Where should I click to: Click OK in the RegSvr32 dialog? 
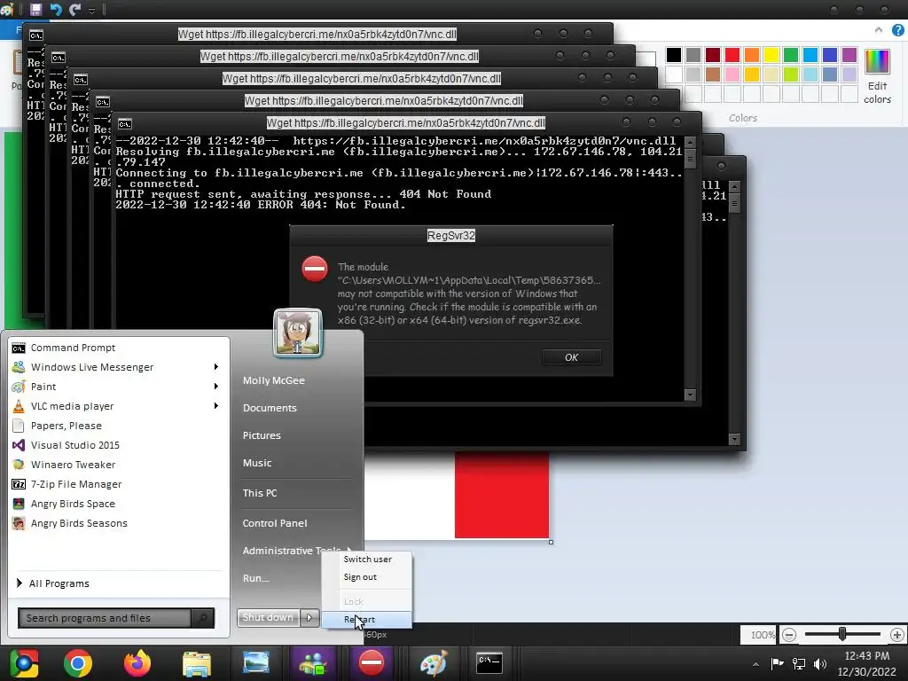[572, 357]
